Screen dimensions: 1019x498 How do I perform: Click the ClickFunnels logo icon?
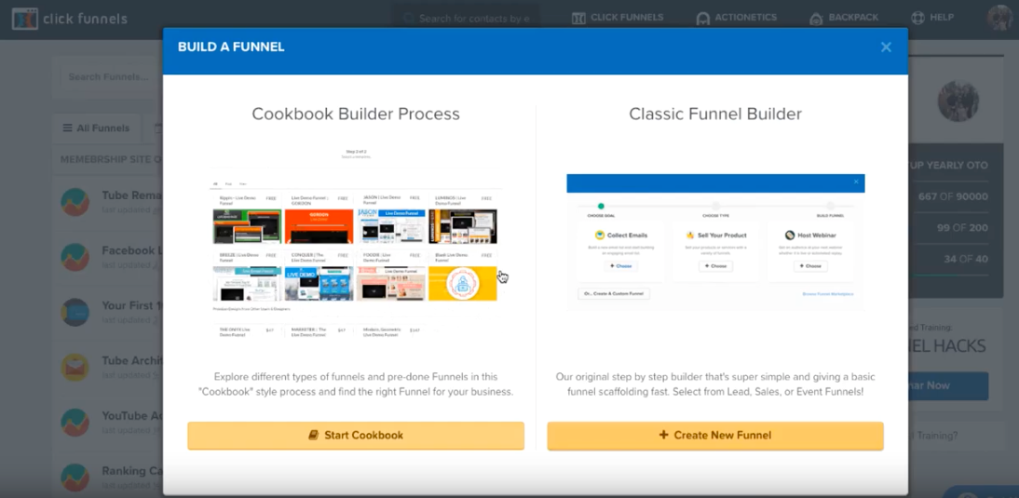coord(25,19)
